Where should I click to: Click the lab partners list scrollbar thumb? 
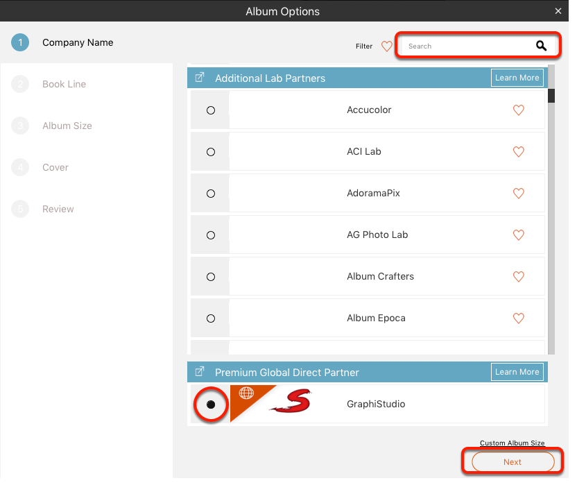pyautogui.click(x=551, y=96)
